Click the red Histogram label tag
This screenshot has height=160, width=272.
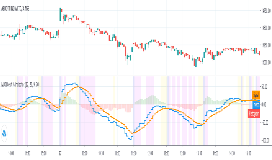point(254,114)
